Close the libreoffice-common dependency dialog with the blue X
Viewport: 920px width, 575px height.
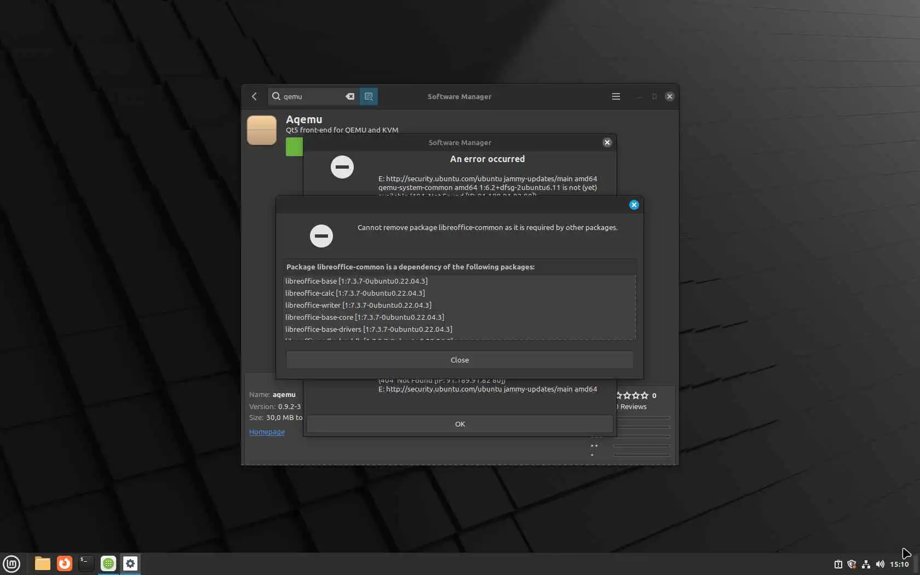634,205
